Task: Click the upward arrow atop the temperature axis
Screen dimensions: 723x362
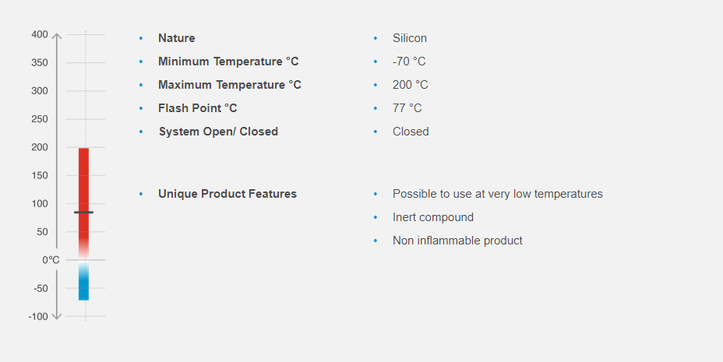Action: tap(56, 35)
